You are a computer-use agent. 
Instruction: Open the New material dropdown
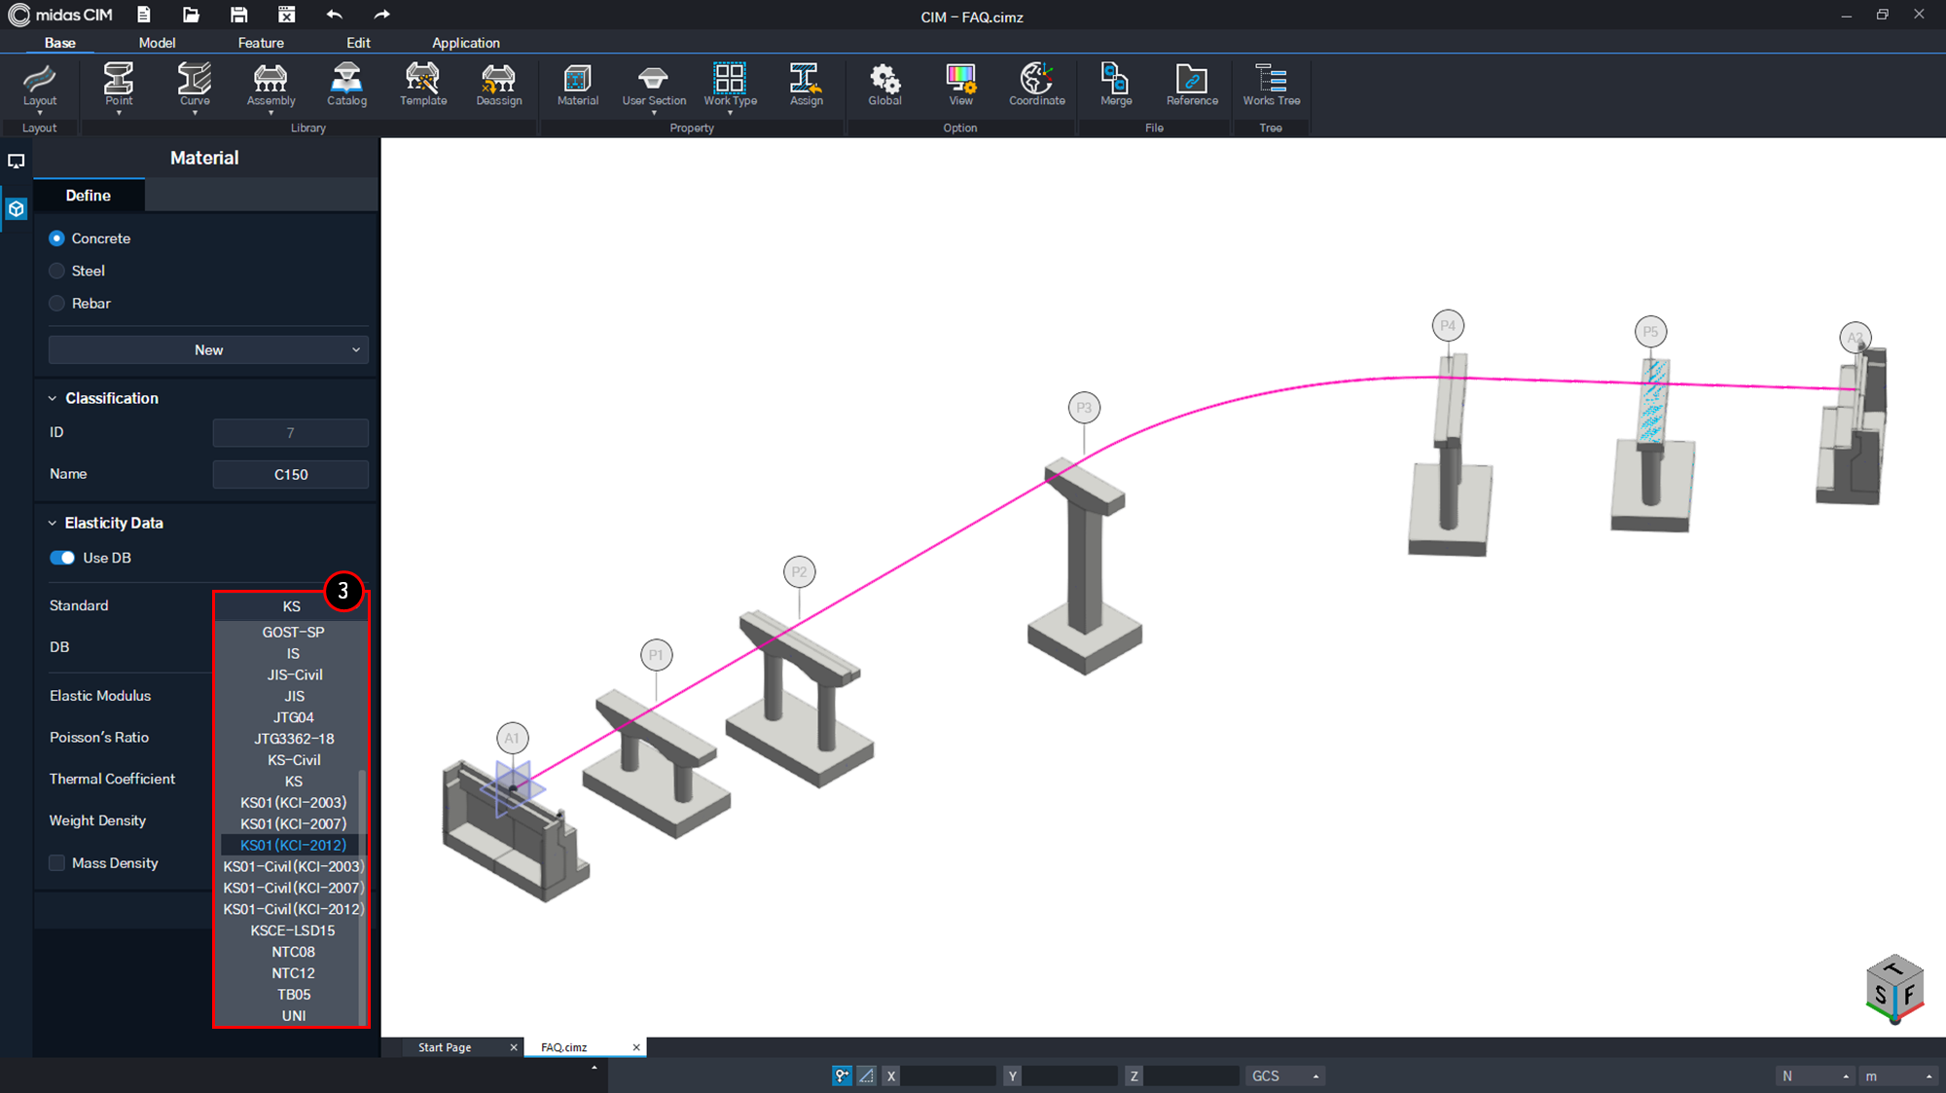(x=208, y=350)
